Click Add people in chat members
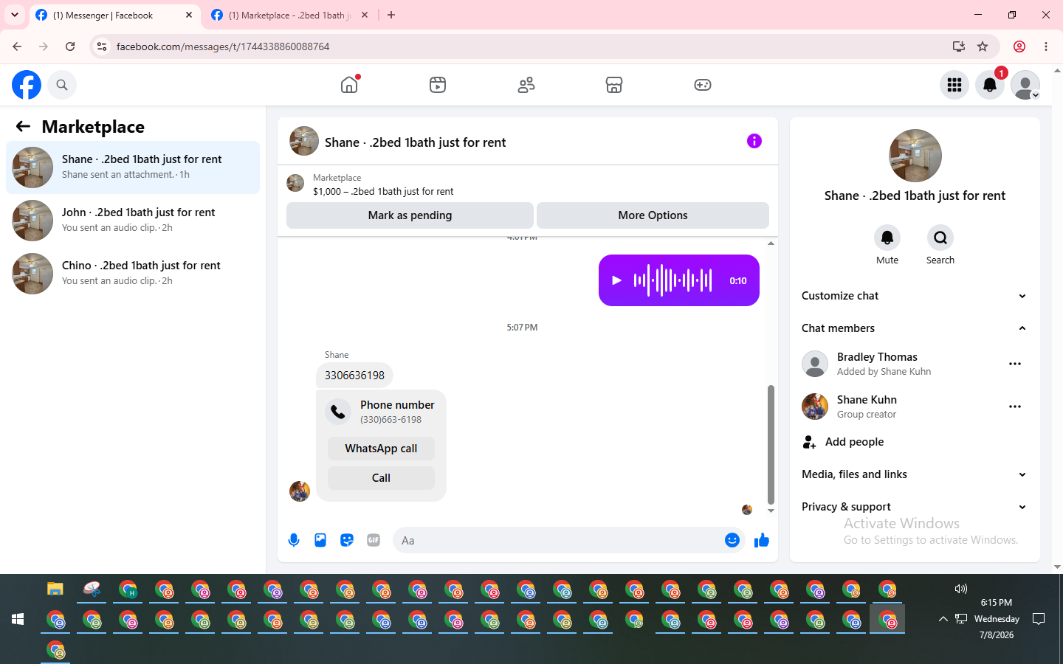 (915, 442)
